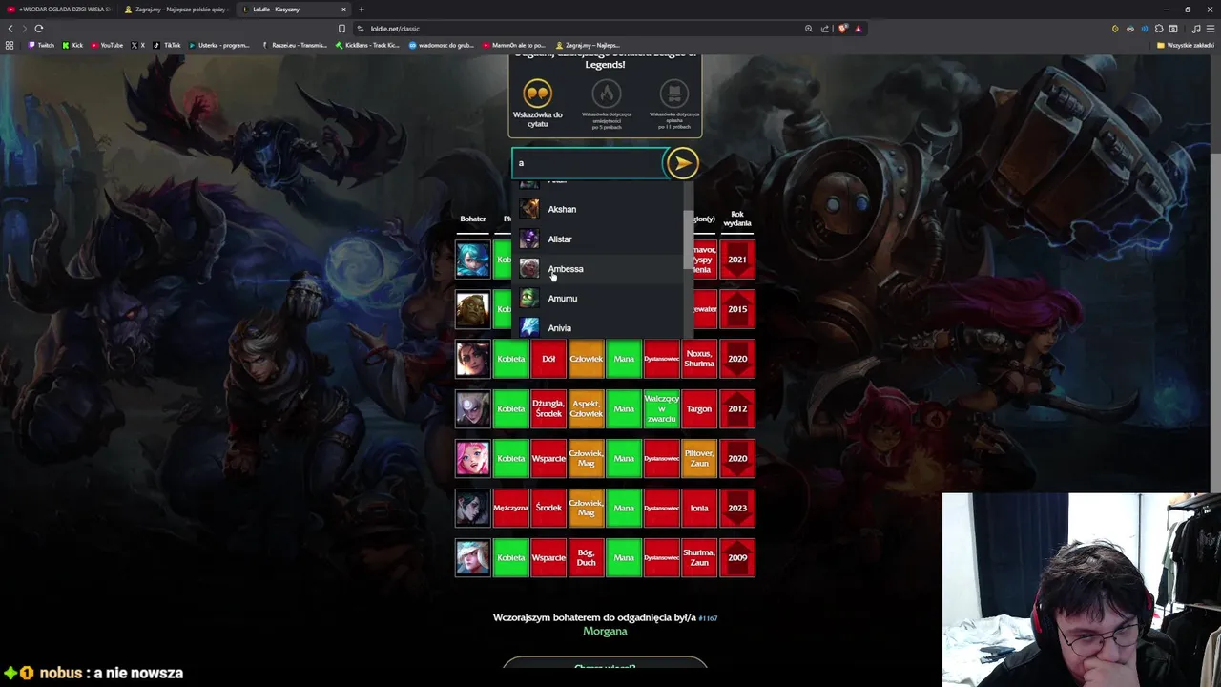Viewport: 1221px width, 687px height.
Task: Click Amumu's champion portrait in the suggestions
Action: click(529, 298)
